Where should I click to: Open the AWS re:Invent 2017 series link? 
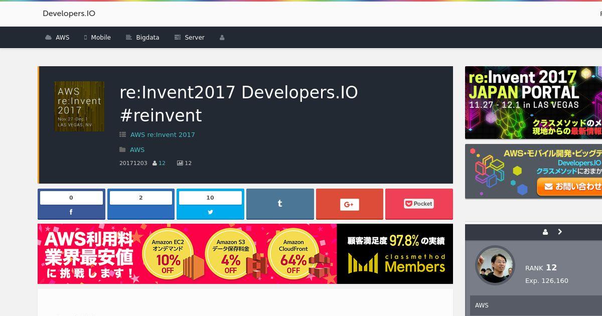[163, 134]
